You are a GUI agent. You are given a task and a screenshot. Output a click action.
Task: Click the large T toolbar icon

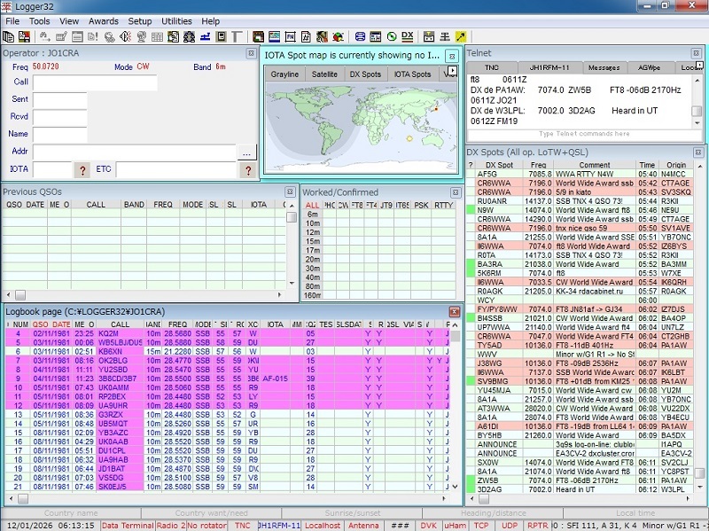click(x=237, y=36)
